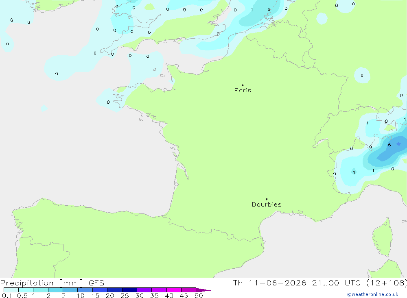Screen dimensions: 407x298
Task: Click the Dourbies city label
Action: 267,204
